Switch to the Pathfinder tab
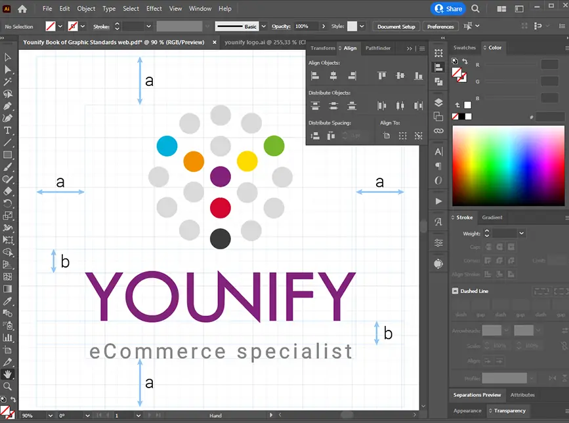Screen dimensions: 569x423 (x=378, y=48)
